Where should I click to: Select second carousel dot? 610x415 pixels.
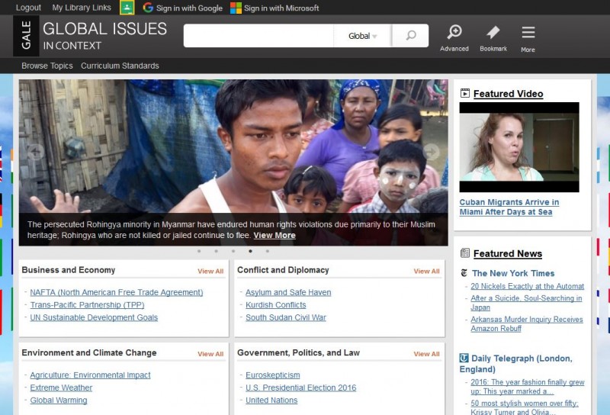coord(217,251)
